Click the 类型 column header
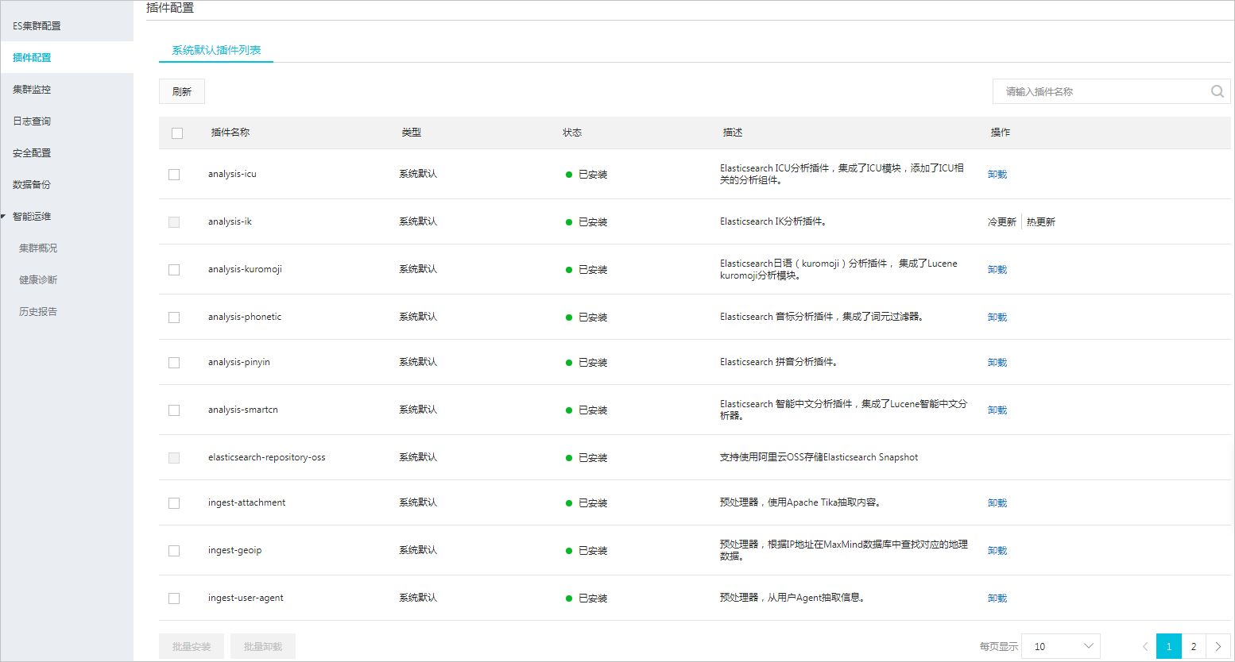Viewport: 1235px width, 662px height. pyautogui.click(x=412, y=133)
